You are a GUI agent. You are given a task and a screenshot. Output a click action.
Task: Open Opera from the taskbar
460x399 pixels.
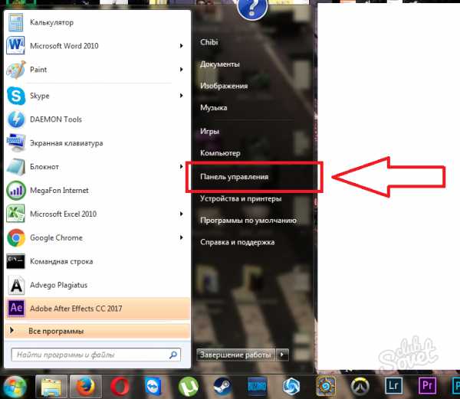point(120,387)
